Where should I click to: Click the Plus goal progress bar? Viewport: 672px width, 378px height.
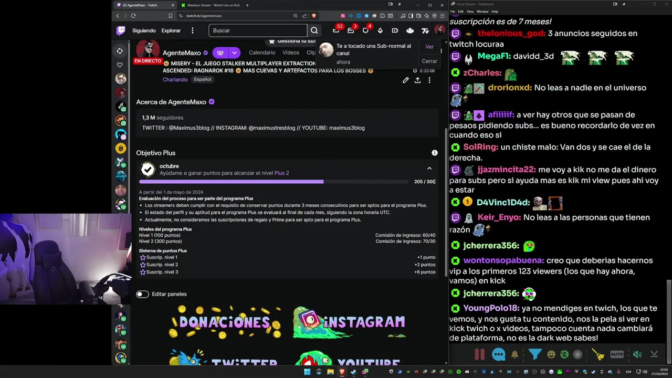pyautogui.click(x=274, y=182)
